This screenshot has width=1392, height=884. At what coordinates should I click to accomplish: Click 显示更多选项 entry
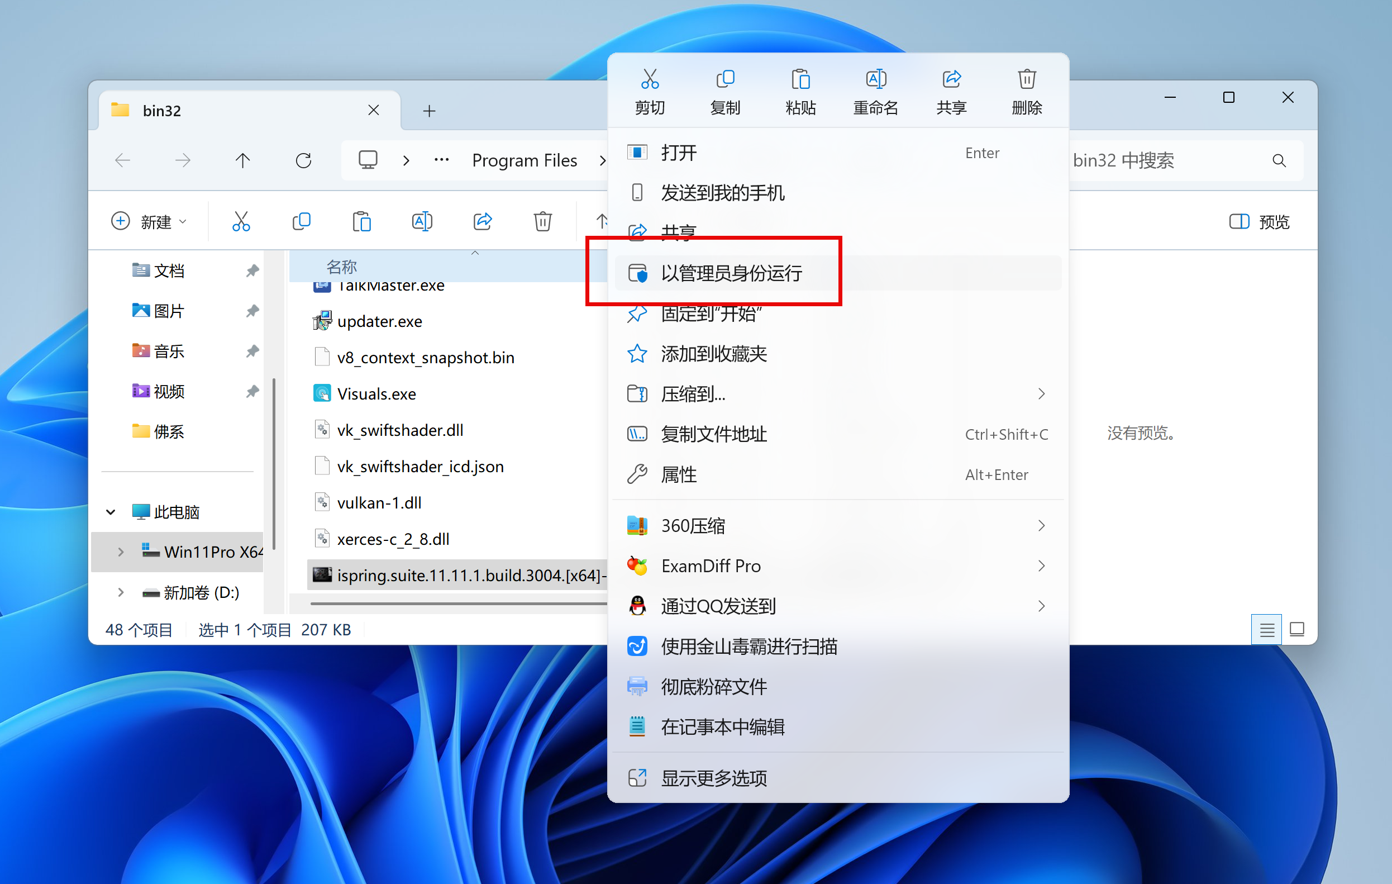(x=713, y=778)
